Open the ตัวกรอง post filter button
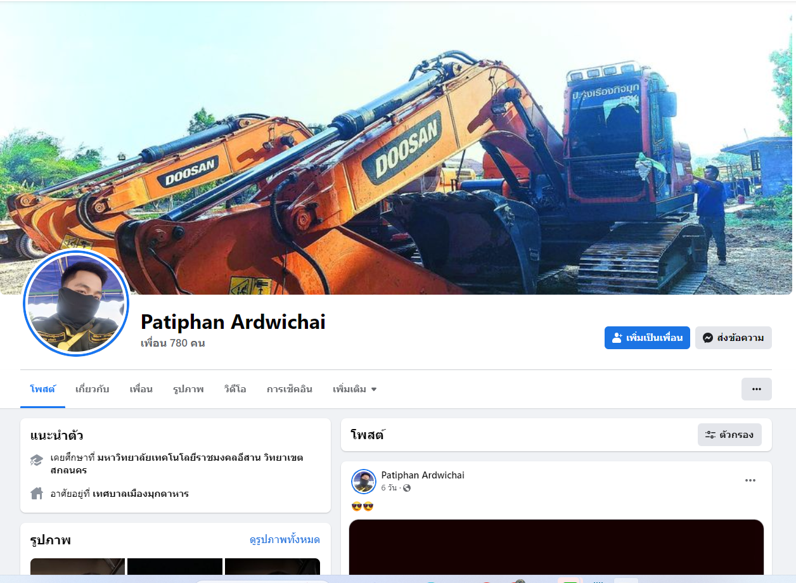The image size is (796, 583). tap(729, 435)
